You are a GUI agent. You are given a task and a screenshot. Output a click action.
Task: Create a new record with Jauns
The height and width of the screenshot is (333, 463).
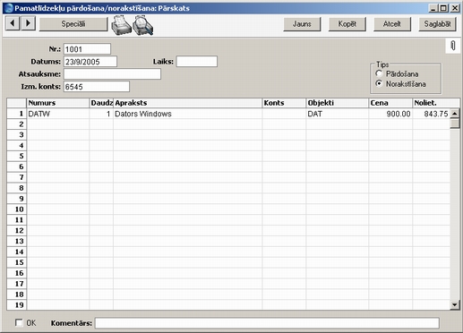(x=302, y=24)
